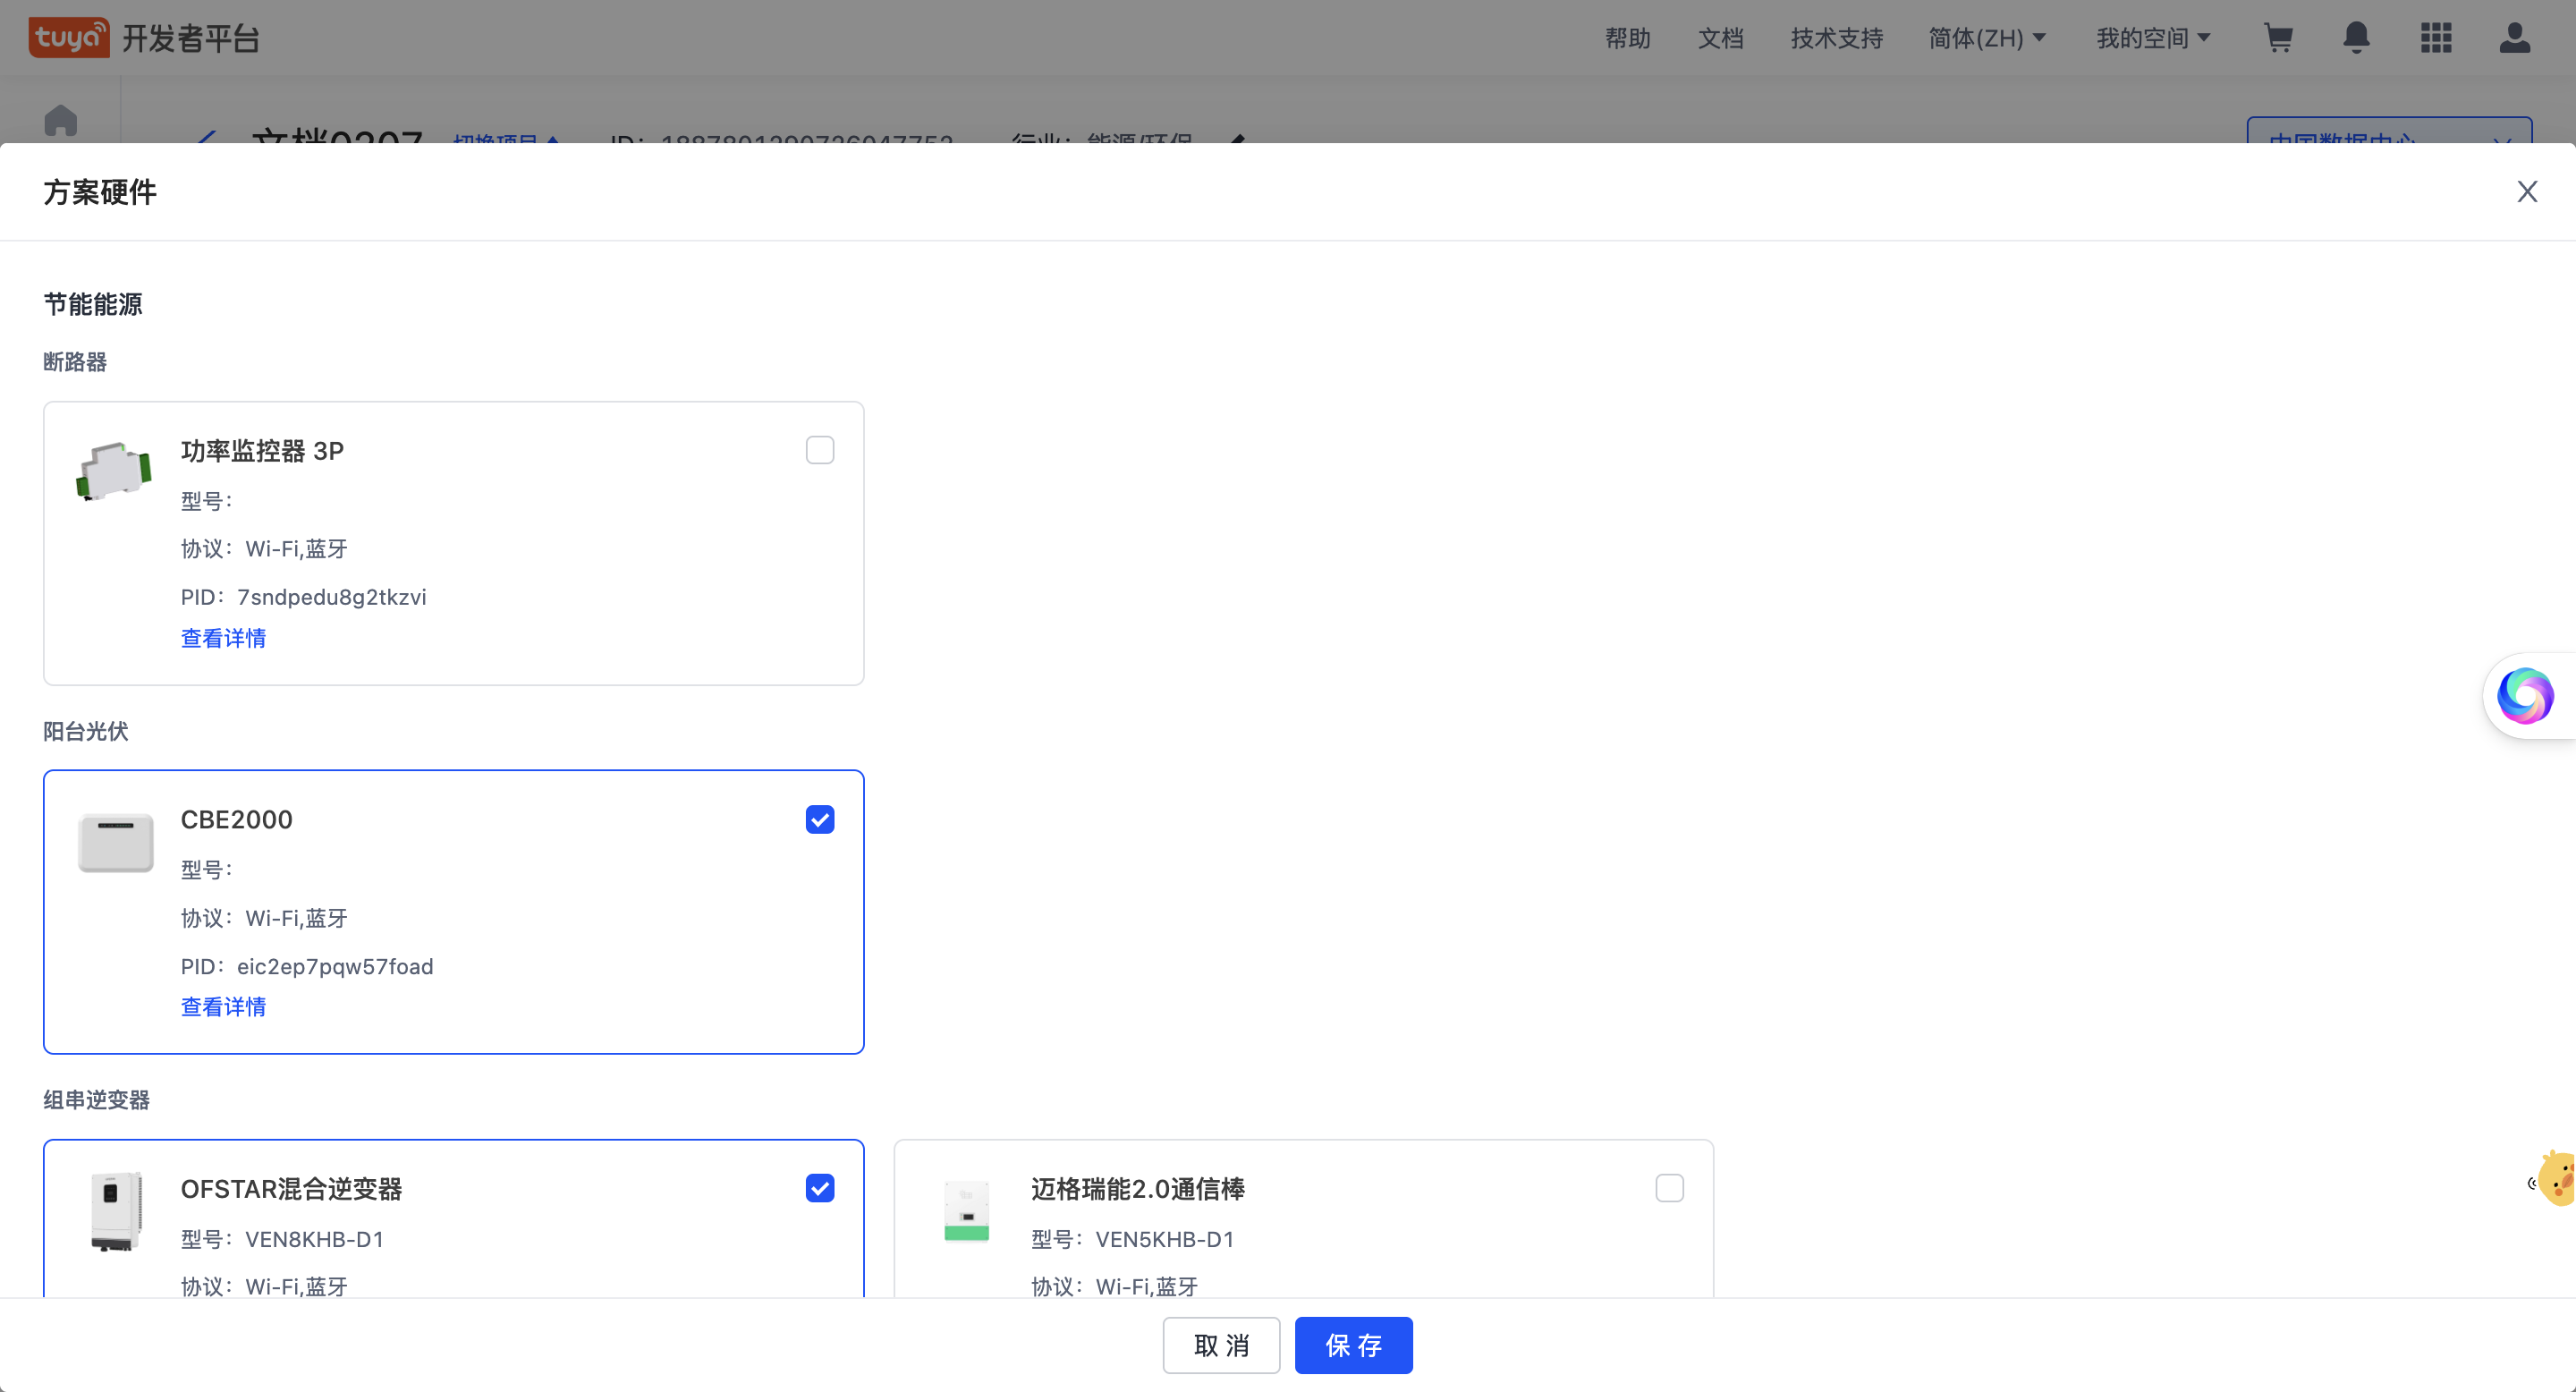This screenshot has height=1392, width=2576.
Task: Expand the 我的空间 dropdown
Action: click(2153, 38)
